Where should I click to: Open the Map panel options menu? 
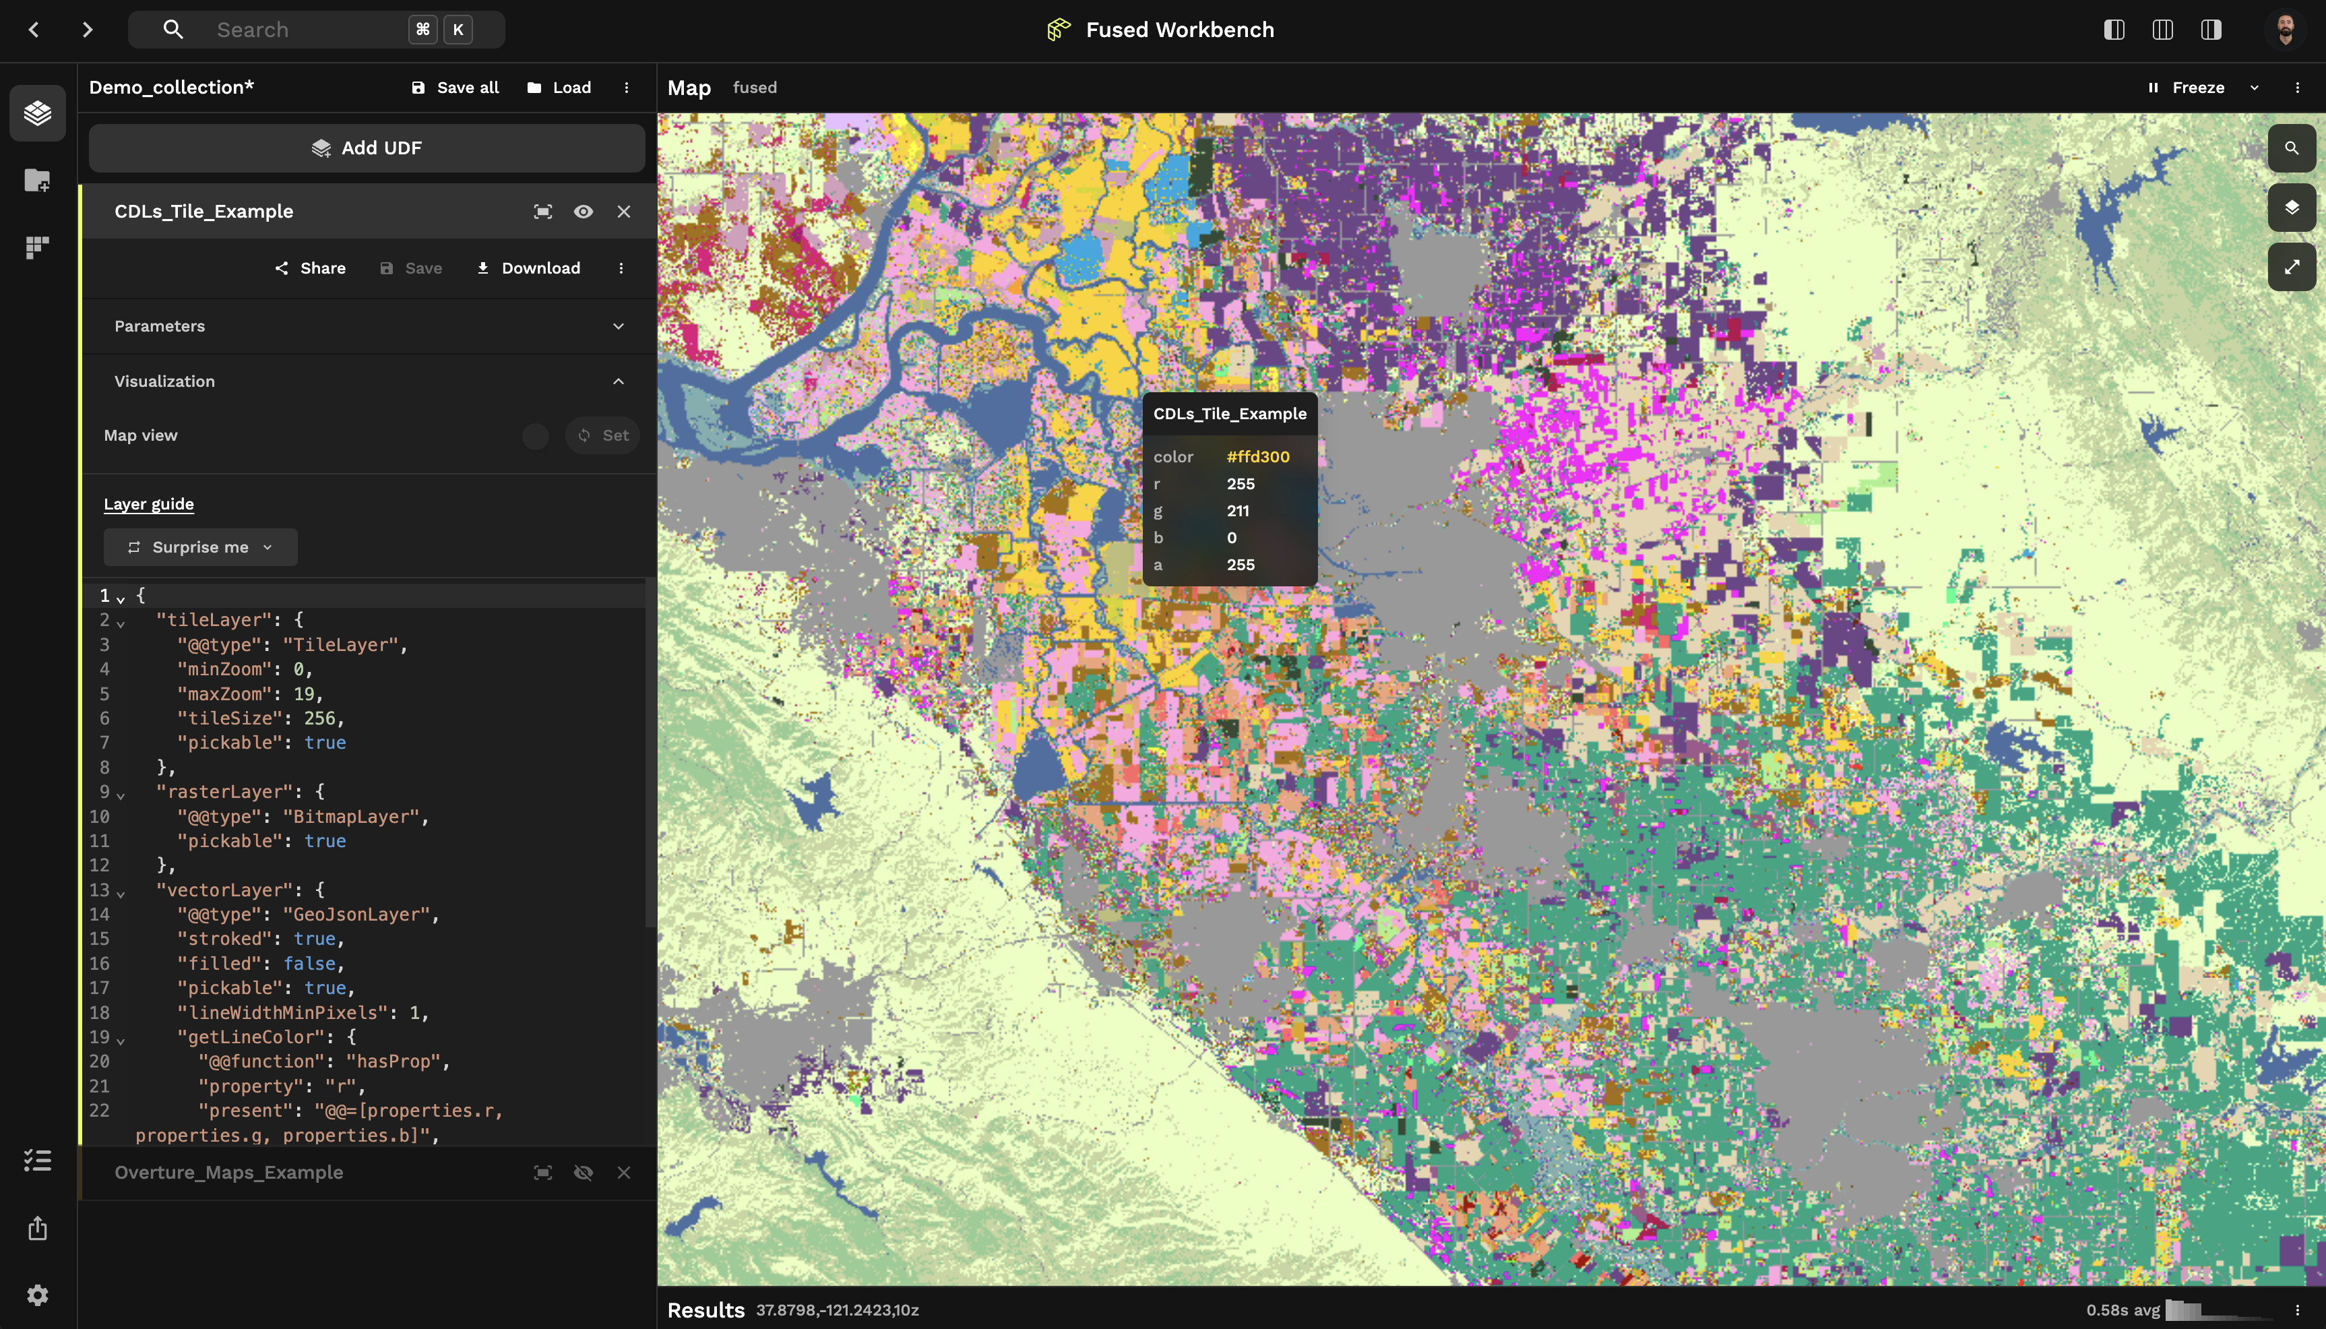pyautogui.click(x=2298, y=88)
